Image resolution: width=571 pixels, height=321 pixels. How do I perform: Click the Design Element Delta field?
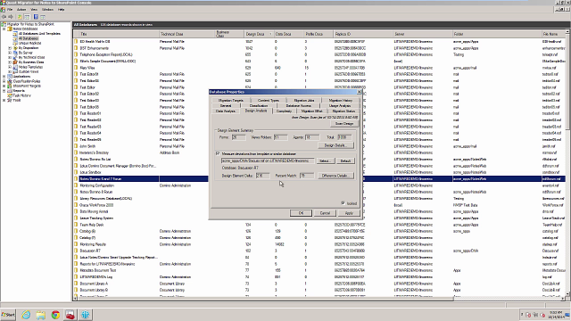point(262,176)
